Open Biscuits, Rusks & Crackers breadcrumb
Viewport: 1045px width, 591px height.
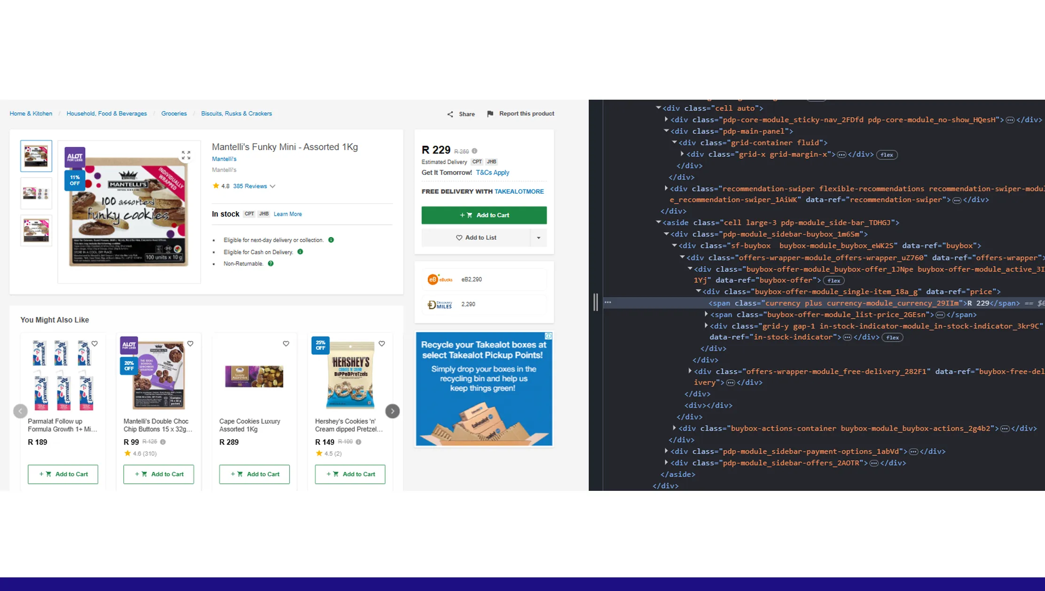[x=236, y=114]
